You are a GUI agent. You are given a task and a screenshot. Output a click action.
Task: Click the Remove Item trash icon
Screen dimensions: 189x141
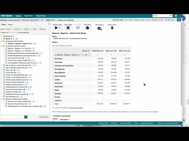coord(112,28)
